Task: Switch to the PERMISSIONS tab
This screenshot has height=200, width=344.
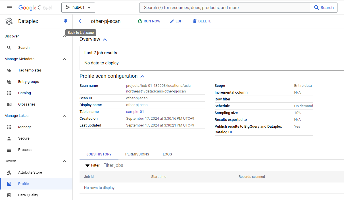Action: tap(137, 154)
